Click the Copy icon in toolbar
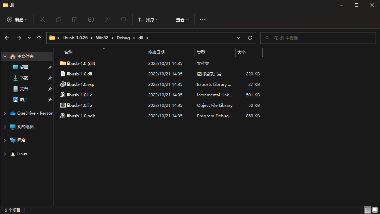The height and width of the screenshot is (214, 380). coord(59,20)
